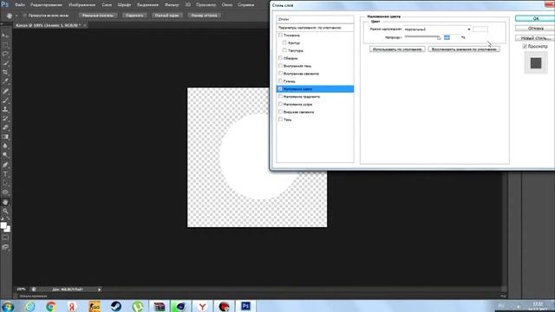The image size is (555, 312).
Task: Toggle Scroll All Windows checkbox in options bar
Action: coord(25,16)
